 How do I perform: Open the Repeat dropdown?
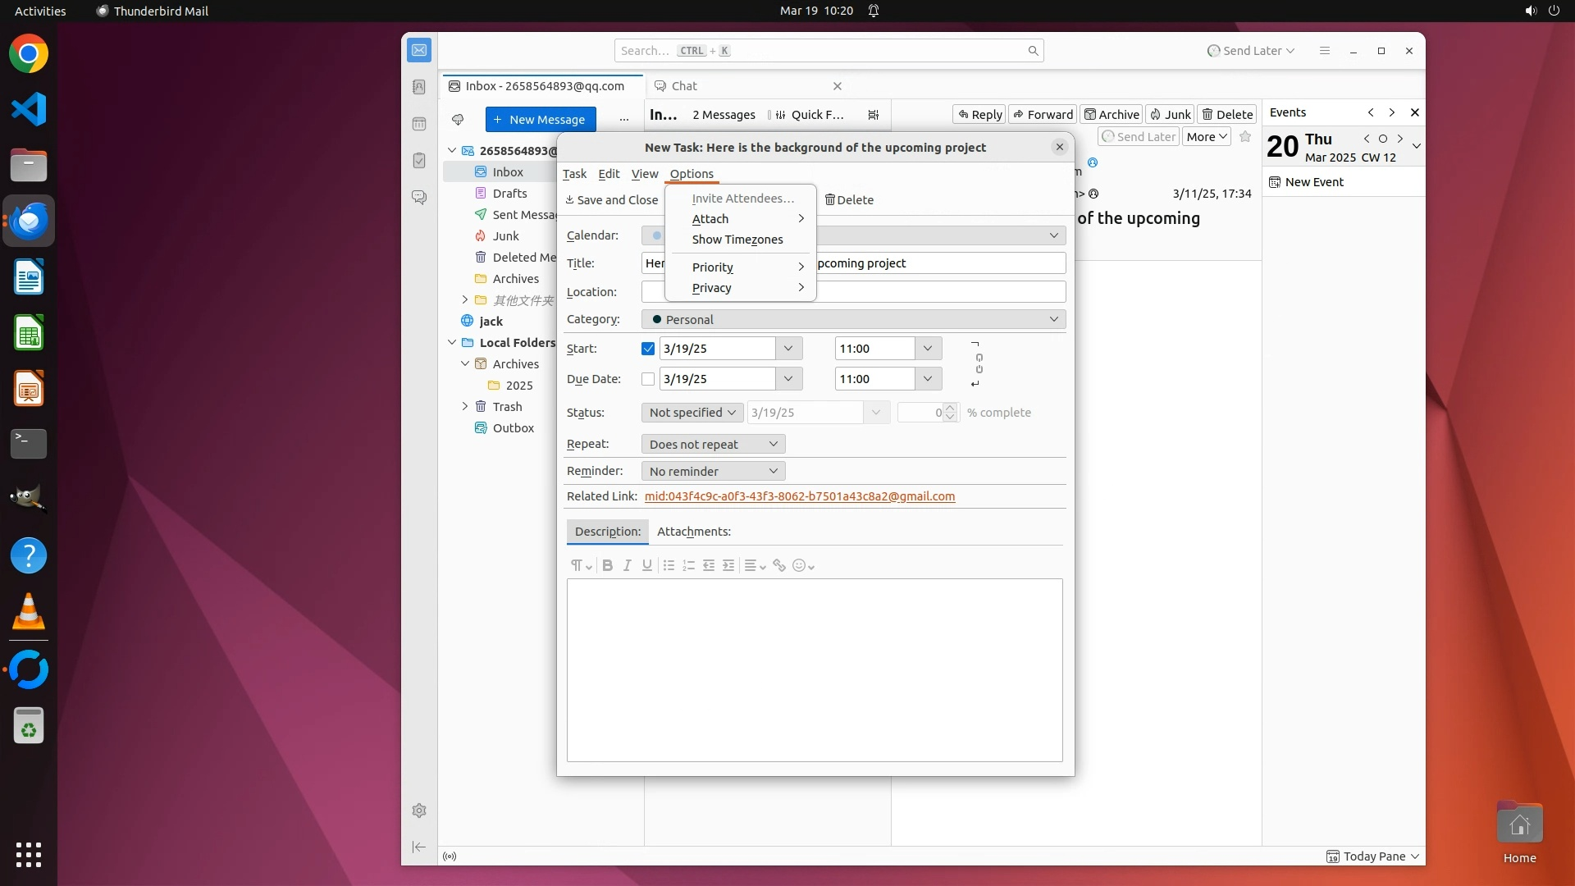712,444
